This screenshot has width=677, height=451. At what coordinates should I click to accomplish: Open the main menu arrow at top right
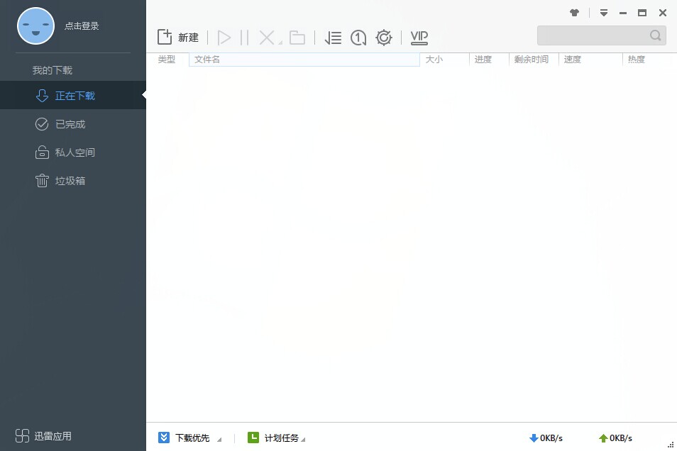604,12
